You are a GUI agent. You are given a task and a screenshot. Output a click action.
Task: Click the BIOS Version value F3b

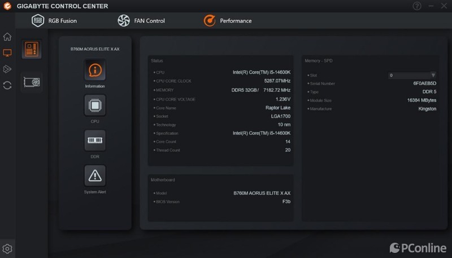click(286, 202)
